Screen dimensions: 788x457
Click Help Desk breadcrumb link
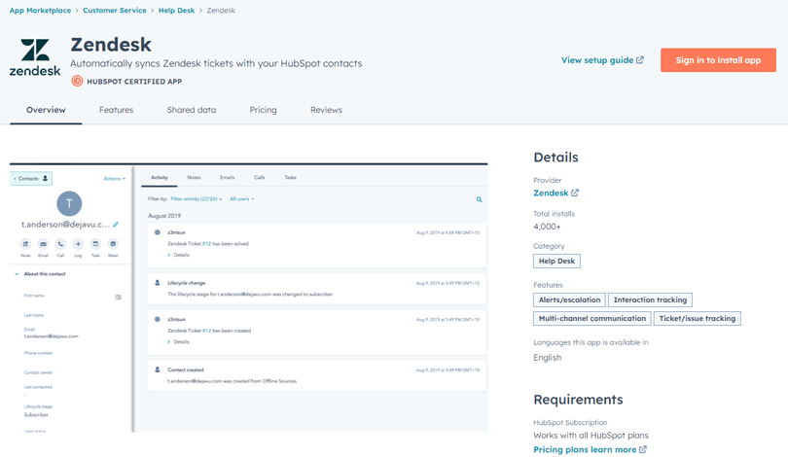pos(176,10)
